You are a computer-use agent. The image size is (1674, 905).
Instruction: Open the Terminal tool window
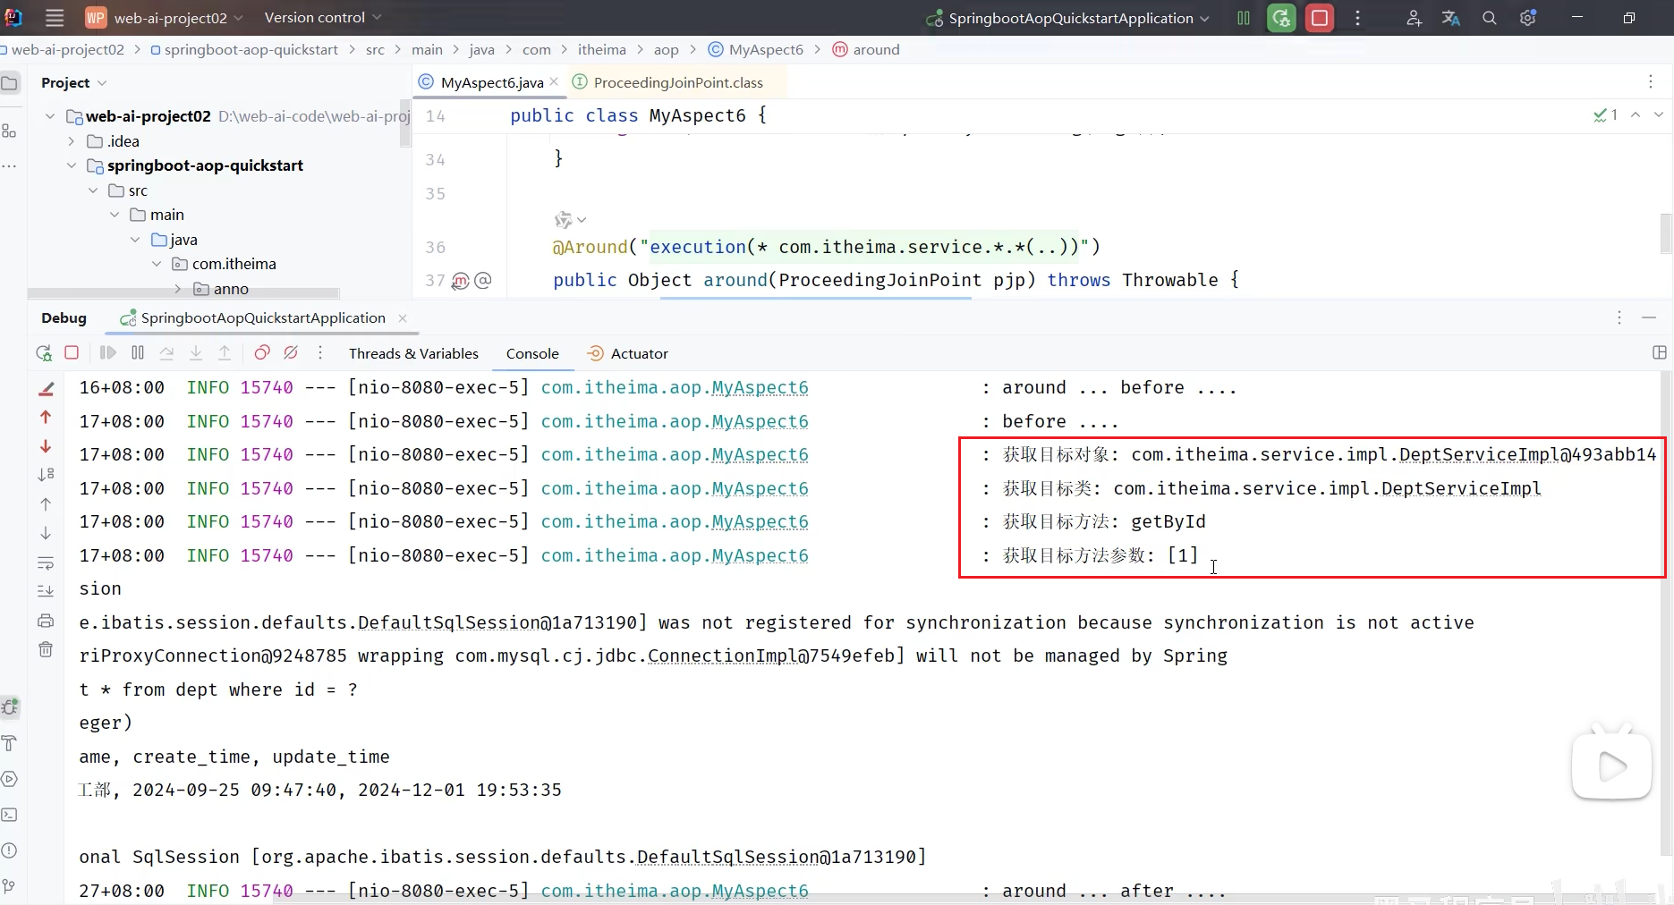click(10, 815)
